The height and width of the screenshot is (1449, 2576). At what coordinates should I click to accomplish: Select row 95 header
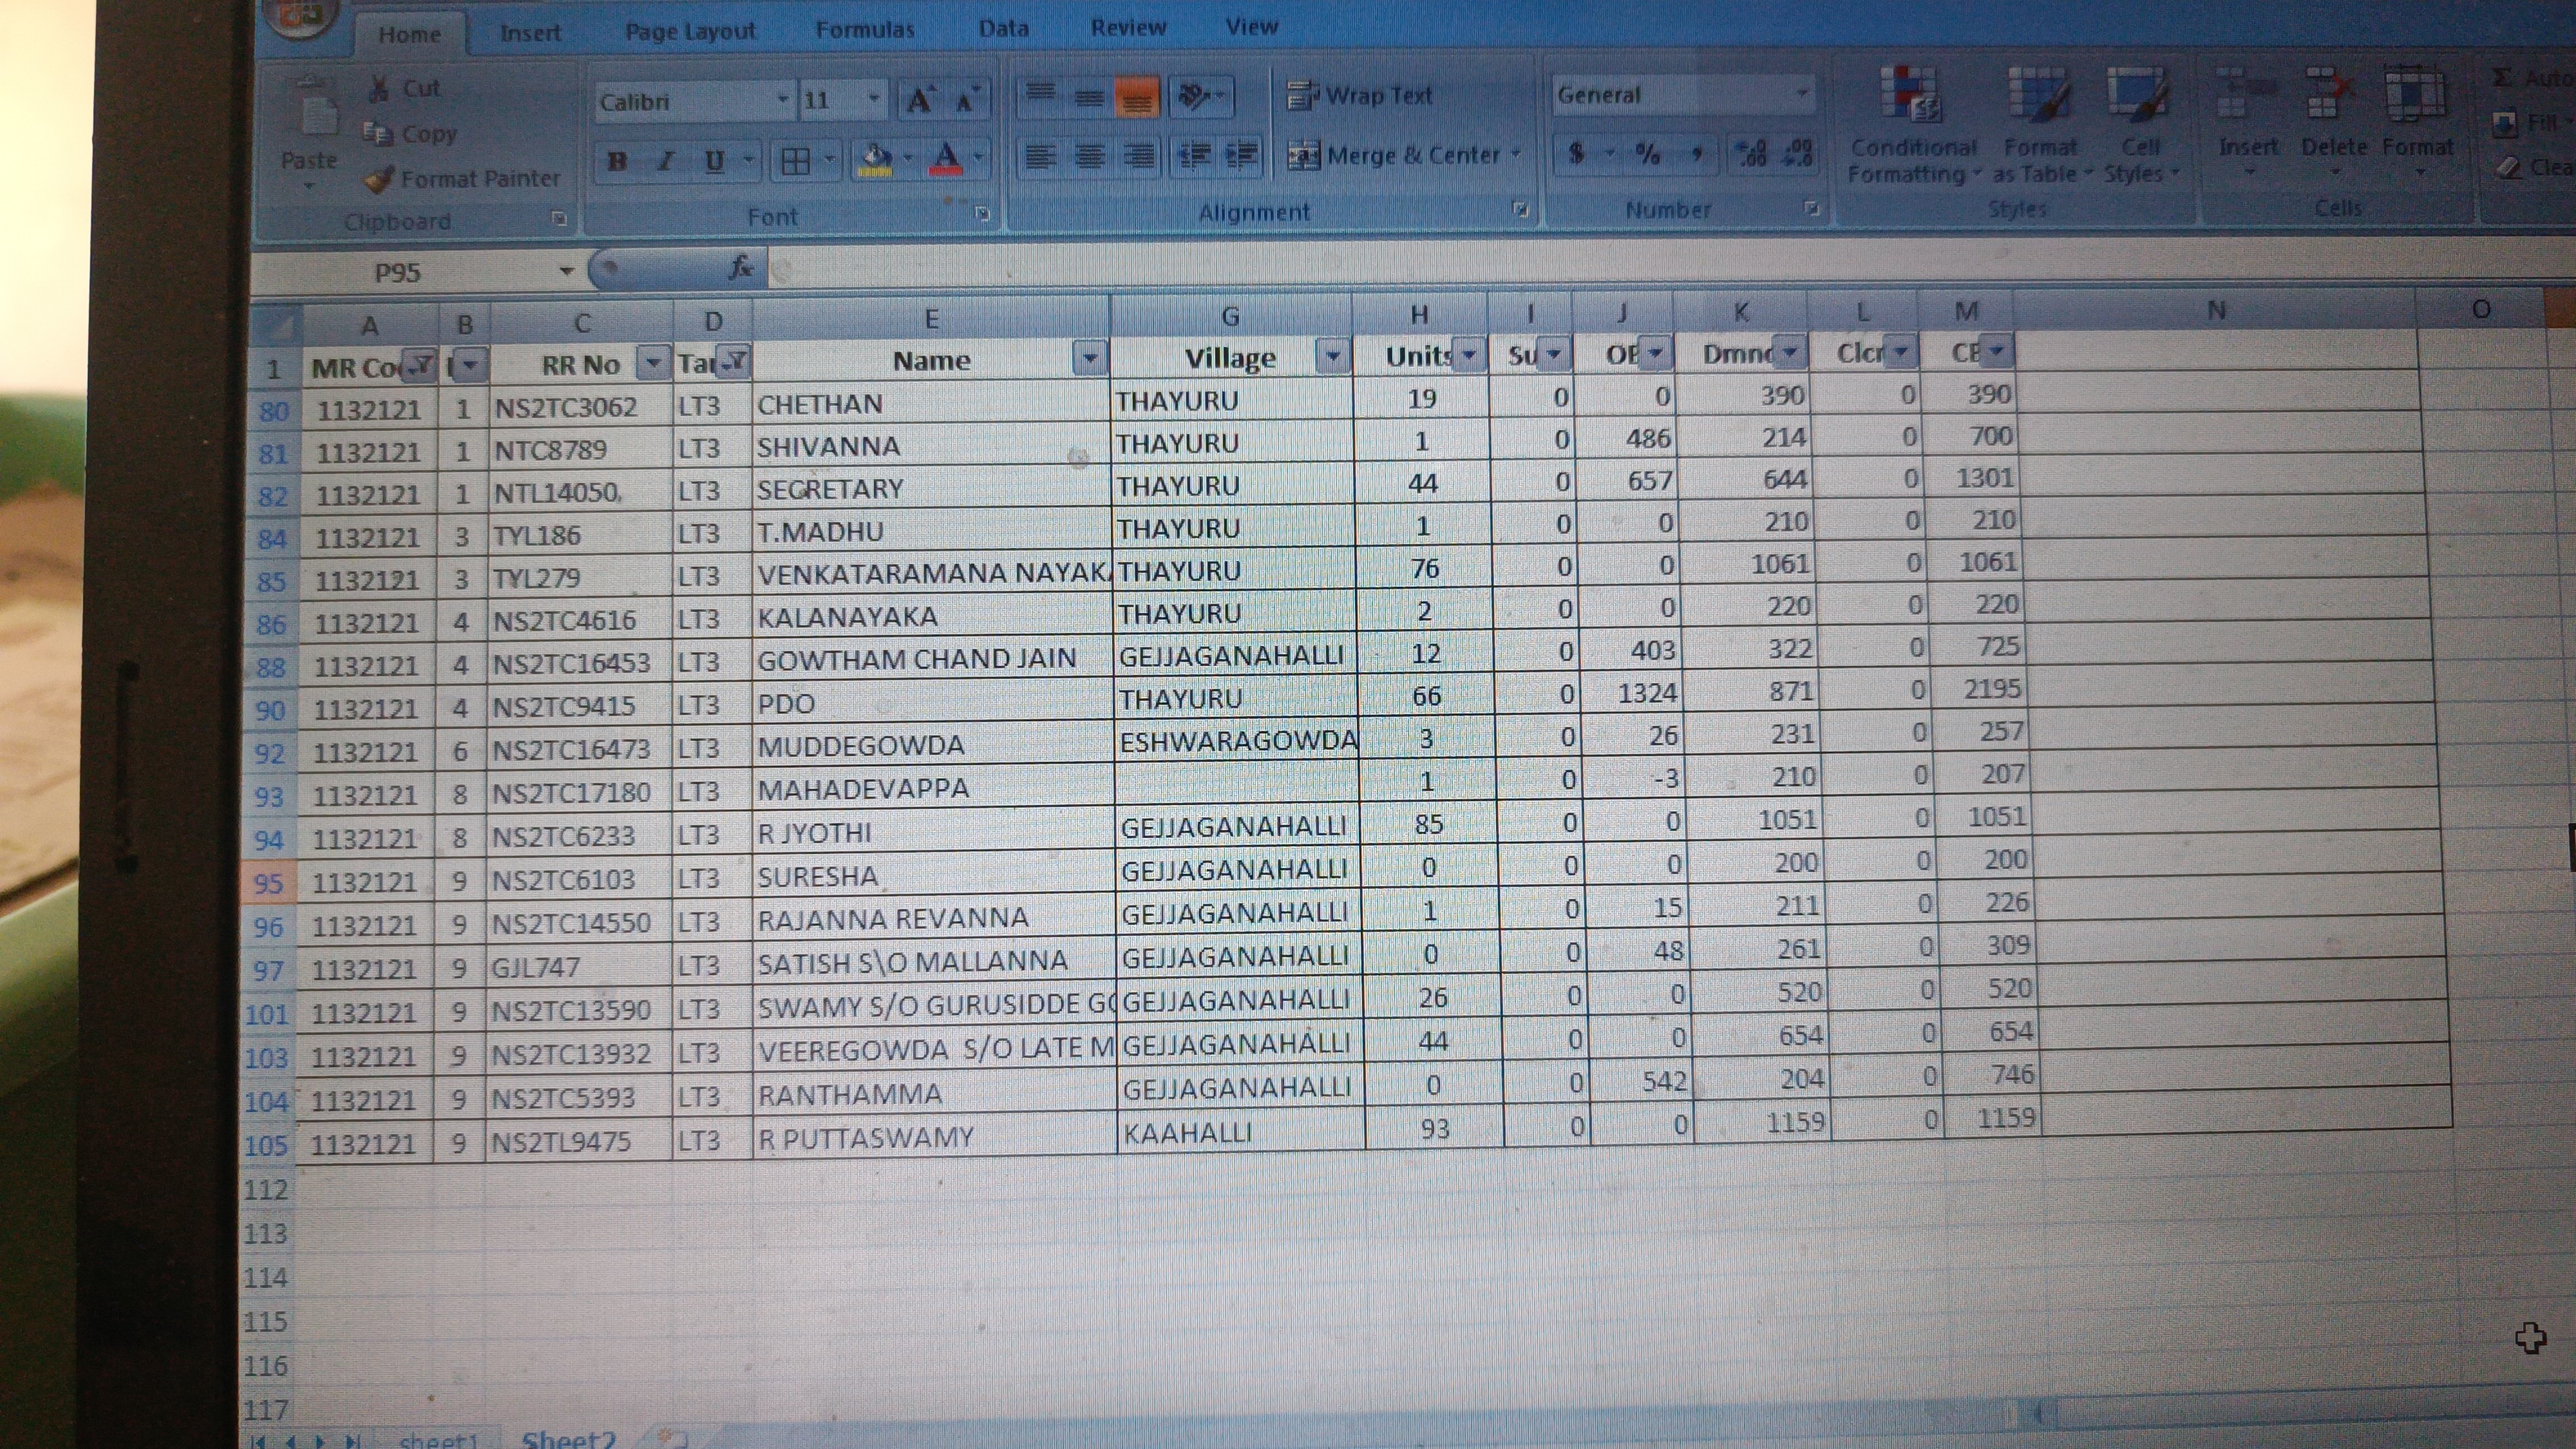point(268,884)
